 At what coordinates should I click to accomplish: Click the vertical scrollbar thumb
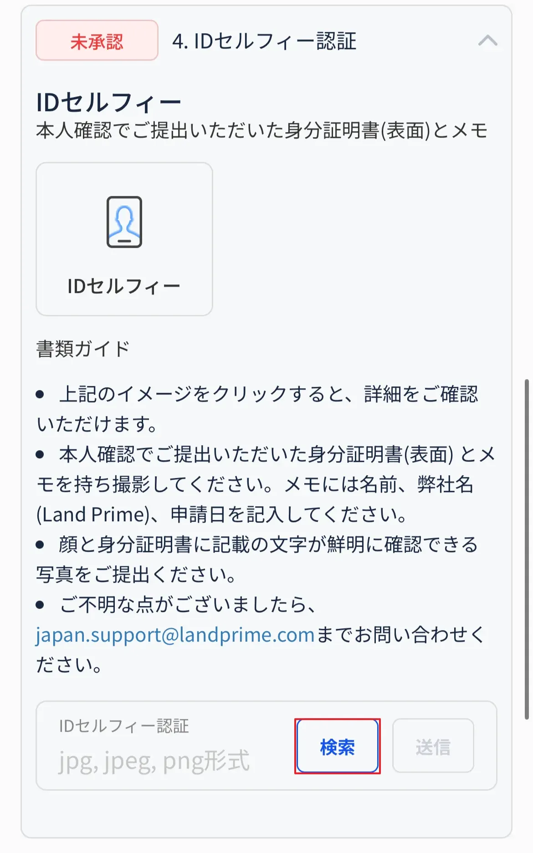[527, 547]
